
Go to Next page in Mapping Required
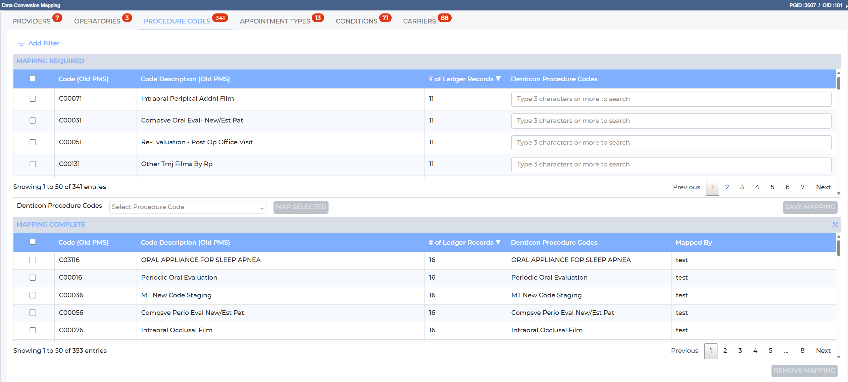(823, 187)
